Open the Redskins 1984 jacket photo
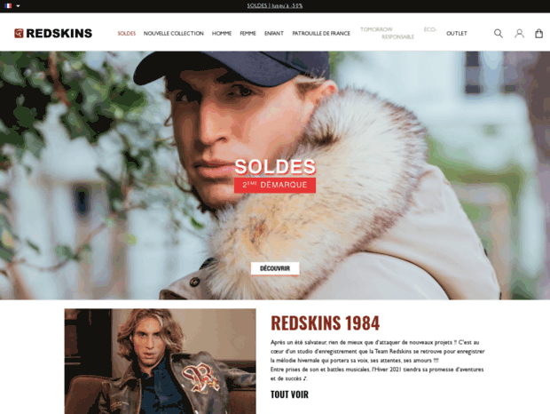The width and height of the screenshot is (550, 414). 161,362
